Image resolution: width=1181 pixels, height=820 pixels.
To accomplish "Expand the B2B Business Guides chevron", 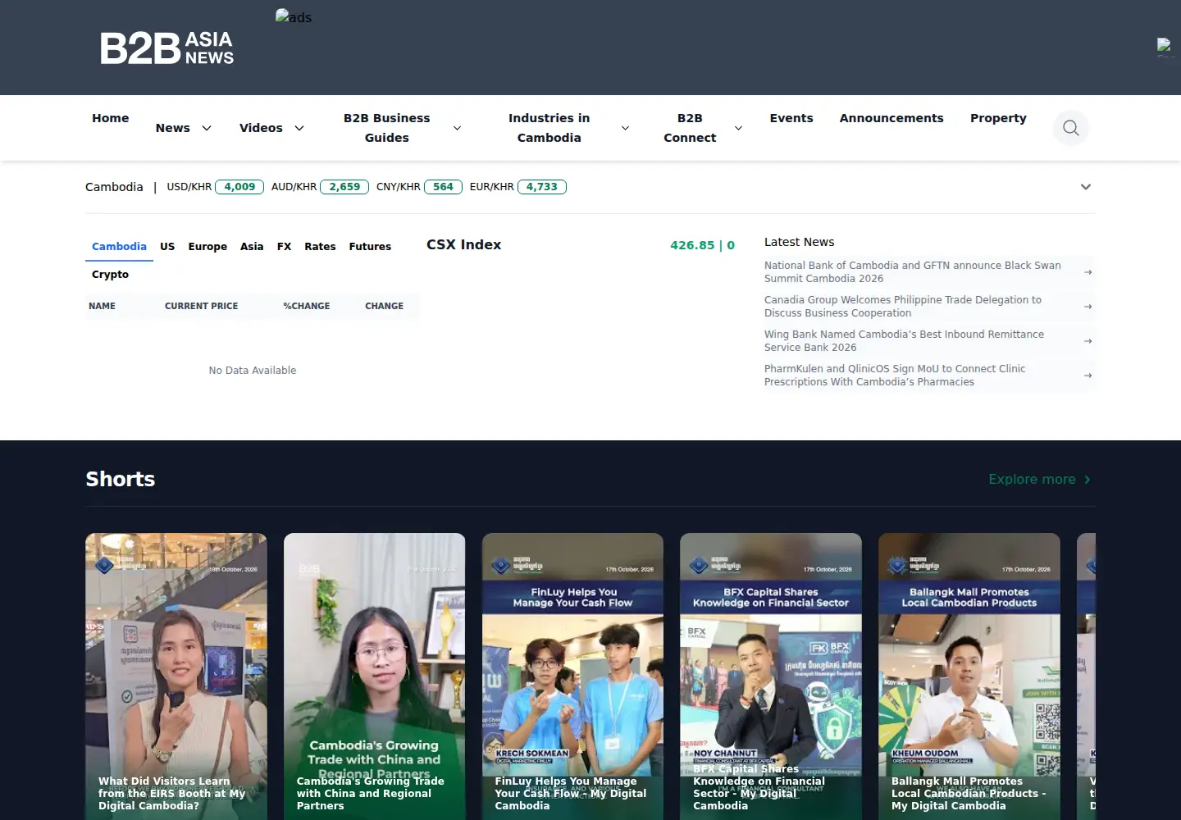I will 457,128.
